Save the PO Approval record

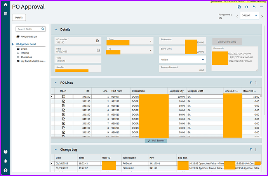[x=239, y=7]
